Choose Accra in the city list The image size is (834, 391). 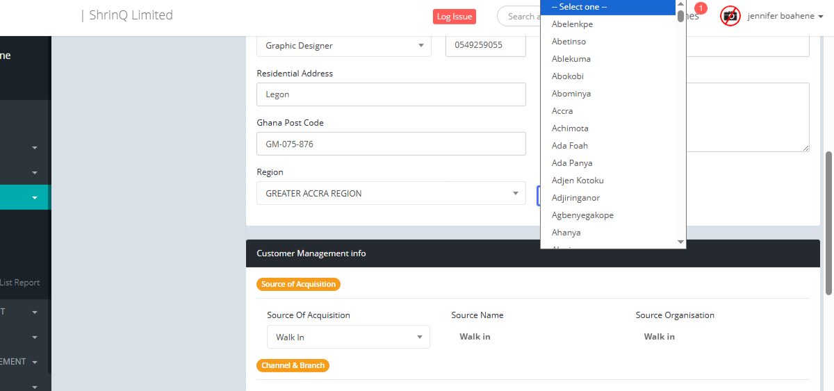tap(562, 111)
